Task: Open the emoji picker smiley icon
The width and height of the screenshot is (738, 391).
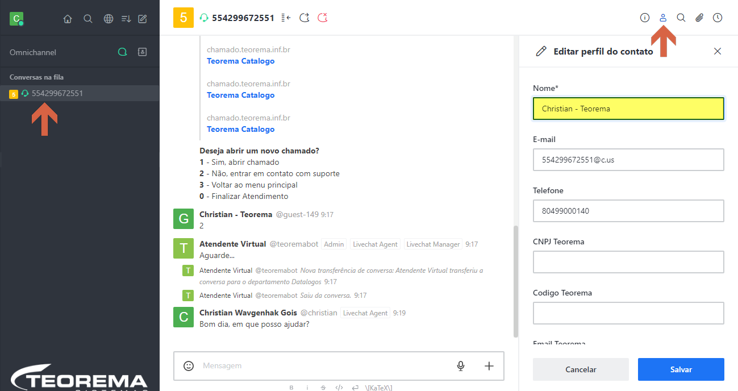Action: point(189,366)
